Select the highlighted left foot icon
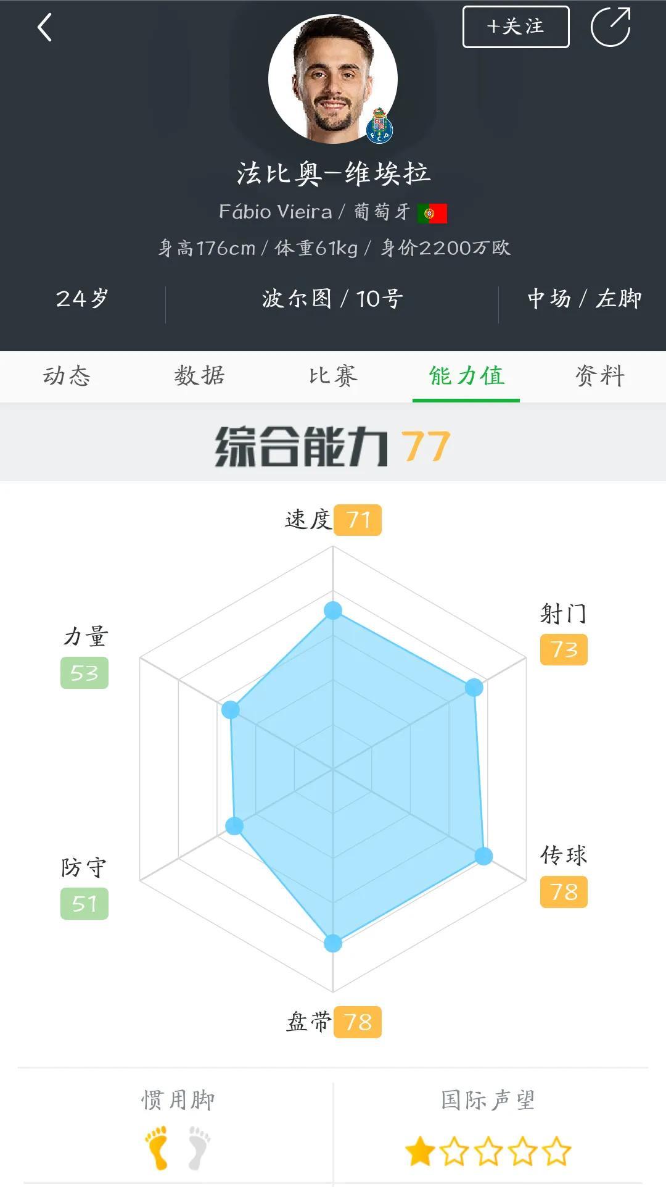Viewport: 666px width, 1187px height. tap(157, 1147)
